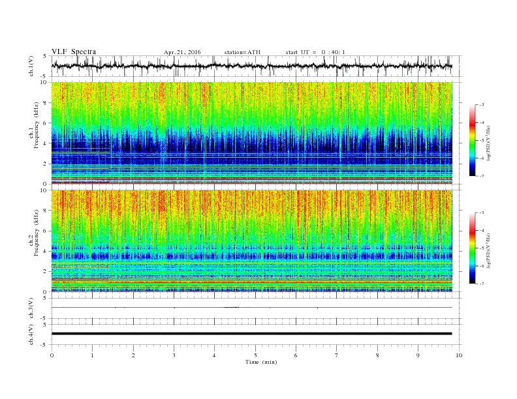Click the "ch.1(V)" waveform axis label
This screenshot has width=517, height=399.
point(31,66)
